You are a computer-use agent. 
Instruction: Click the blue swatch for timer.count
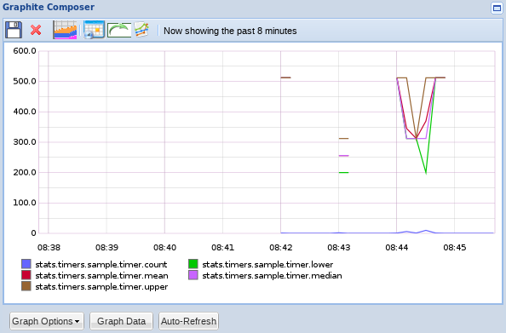(26, 264)
